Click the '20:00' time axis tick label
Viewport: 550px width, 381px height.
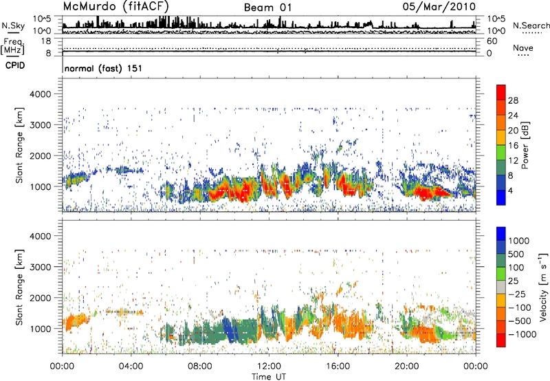point(406,367)
